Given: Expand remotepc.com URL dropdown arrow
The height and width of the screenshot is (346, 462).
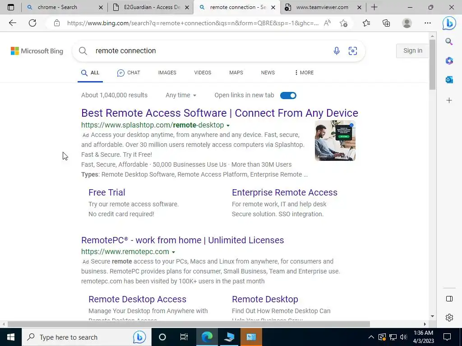Looking at the screenshot, I should tap(173, 252).
